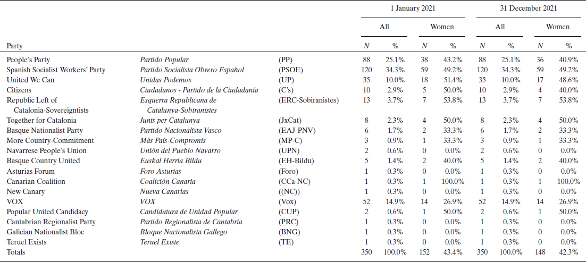Click the "42.3%" total women percentage
Viewport: 586px width, 262px height.
568,252
